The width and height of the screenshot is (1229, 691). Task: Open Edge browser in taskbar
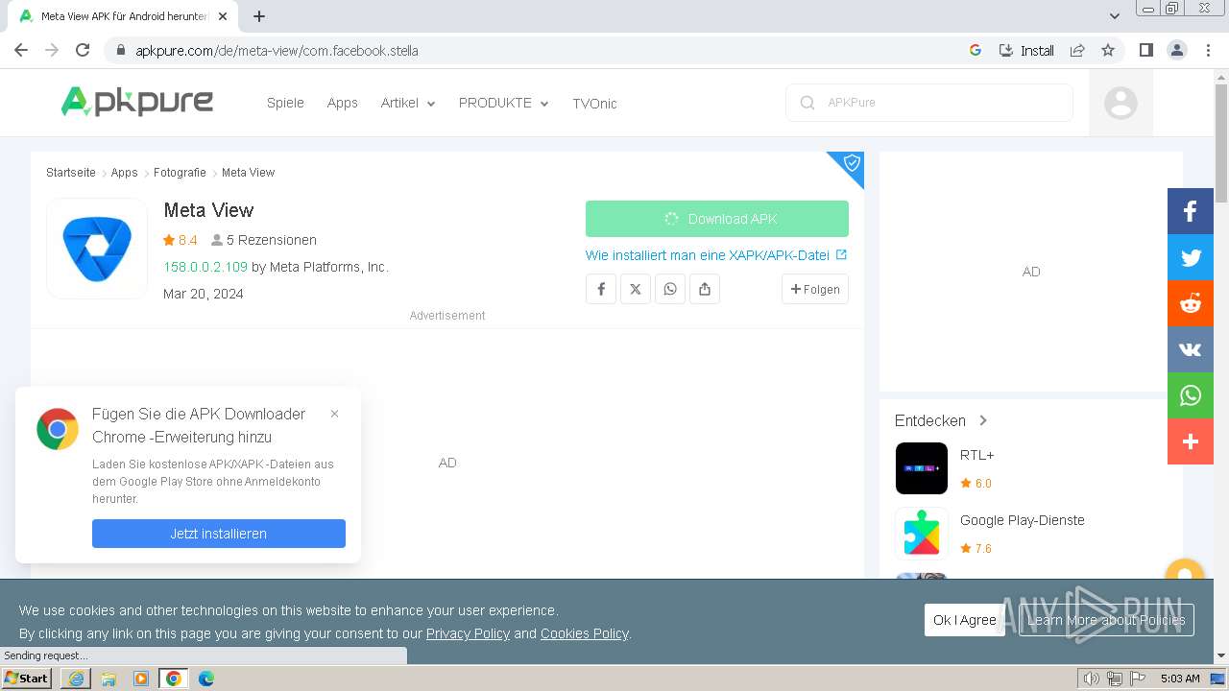[206, 679]
